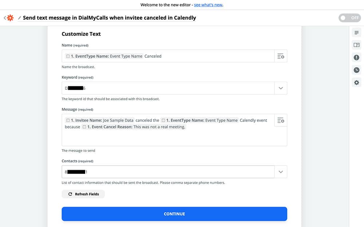The height and width of the screenshot is (227, 364).
Task: Open the "see what's new" link
Action: click(208, 5)
